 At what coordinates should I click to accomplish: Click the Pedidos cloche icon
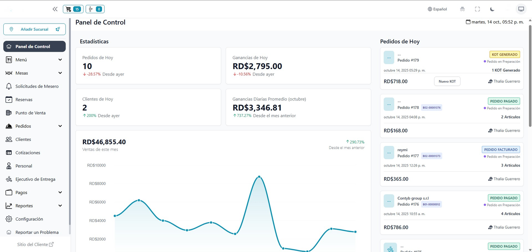pyautogui.click(x=9, y=126)
